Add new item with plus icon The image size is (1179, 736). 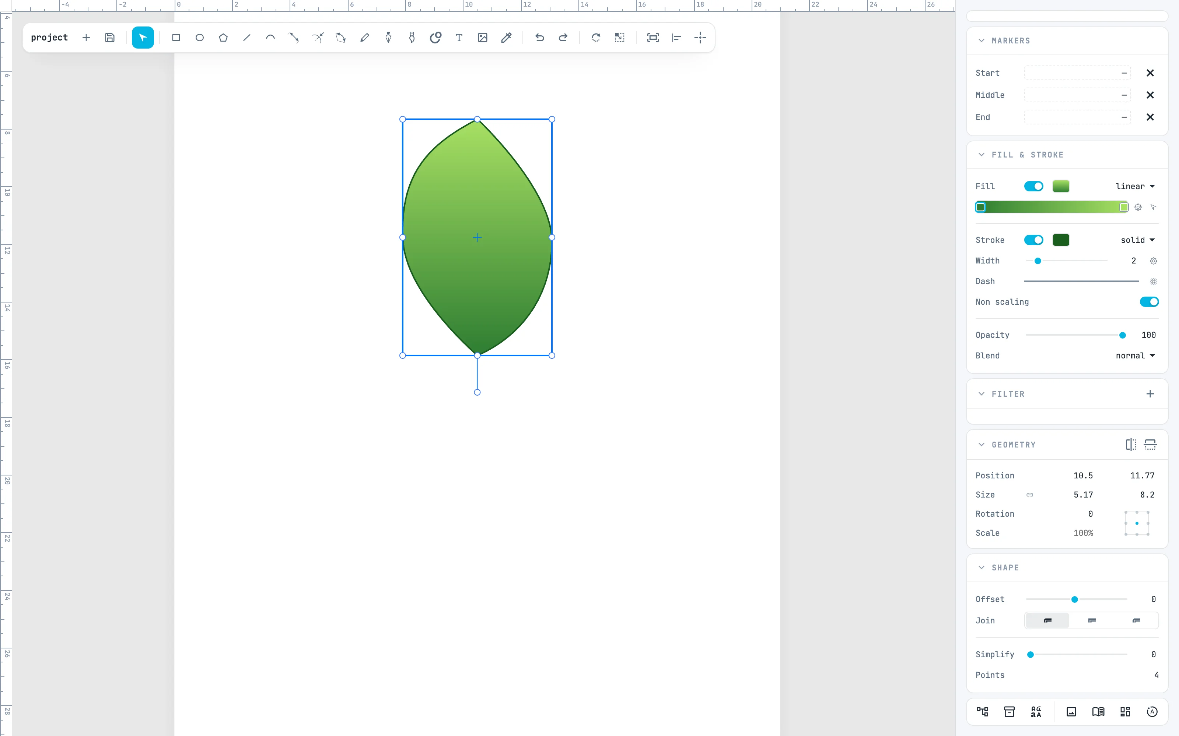(x=86, y=38)
